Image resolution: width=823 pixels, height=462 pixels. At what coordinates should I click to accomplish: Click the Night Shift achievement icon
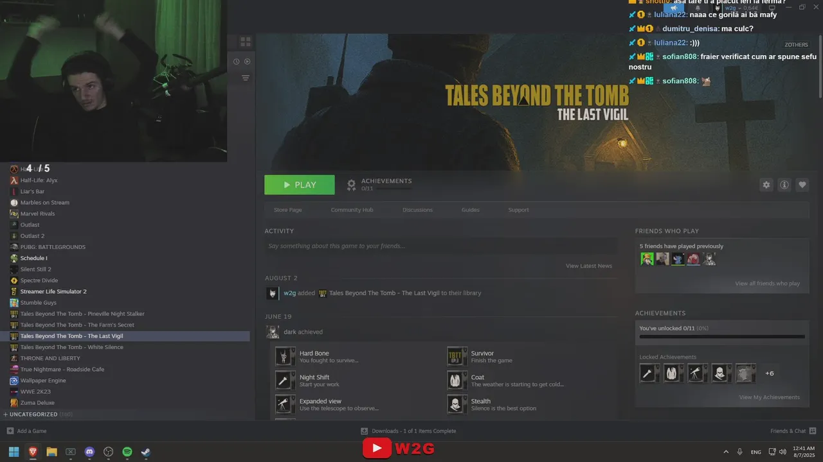point(285,380)
